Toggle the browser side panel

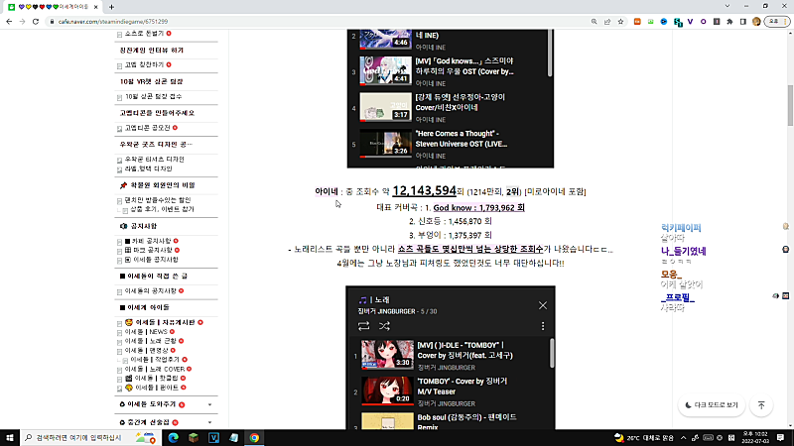coord(742,22)
